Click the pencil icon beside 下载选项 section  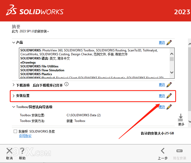click(169, 85)
